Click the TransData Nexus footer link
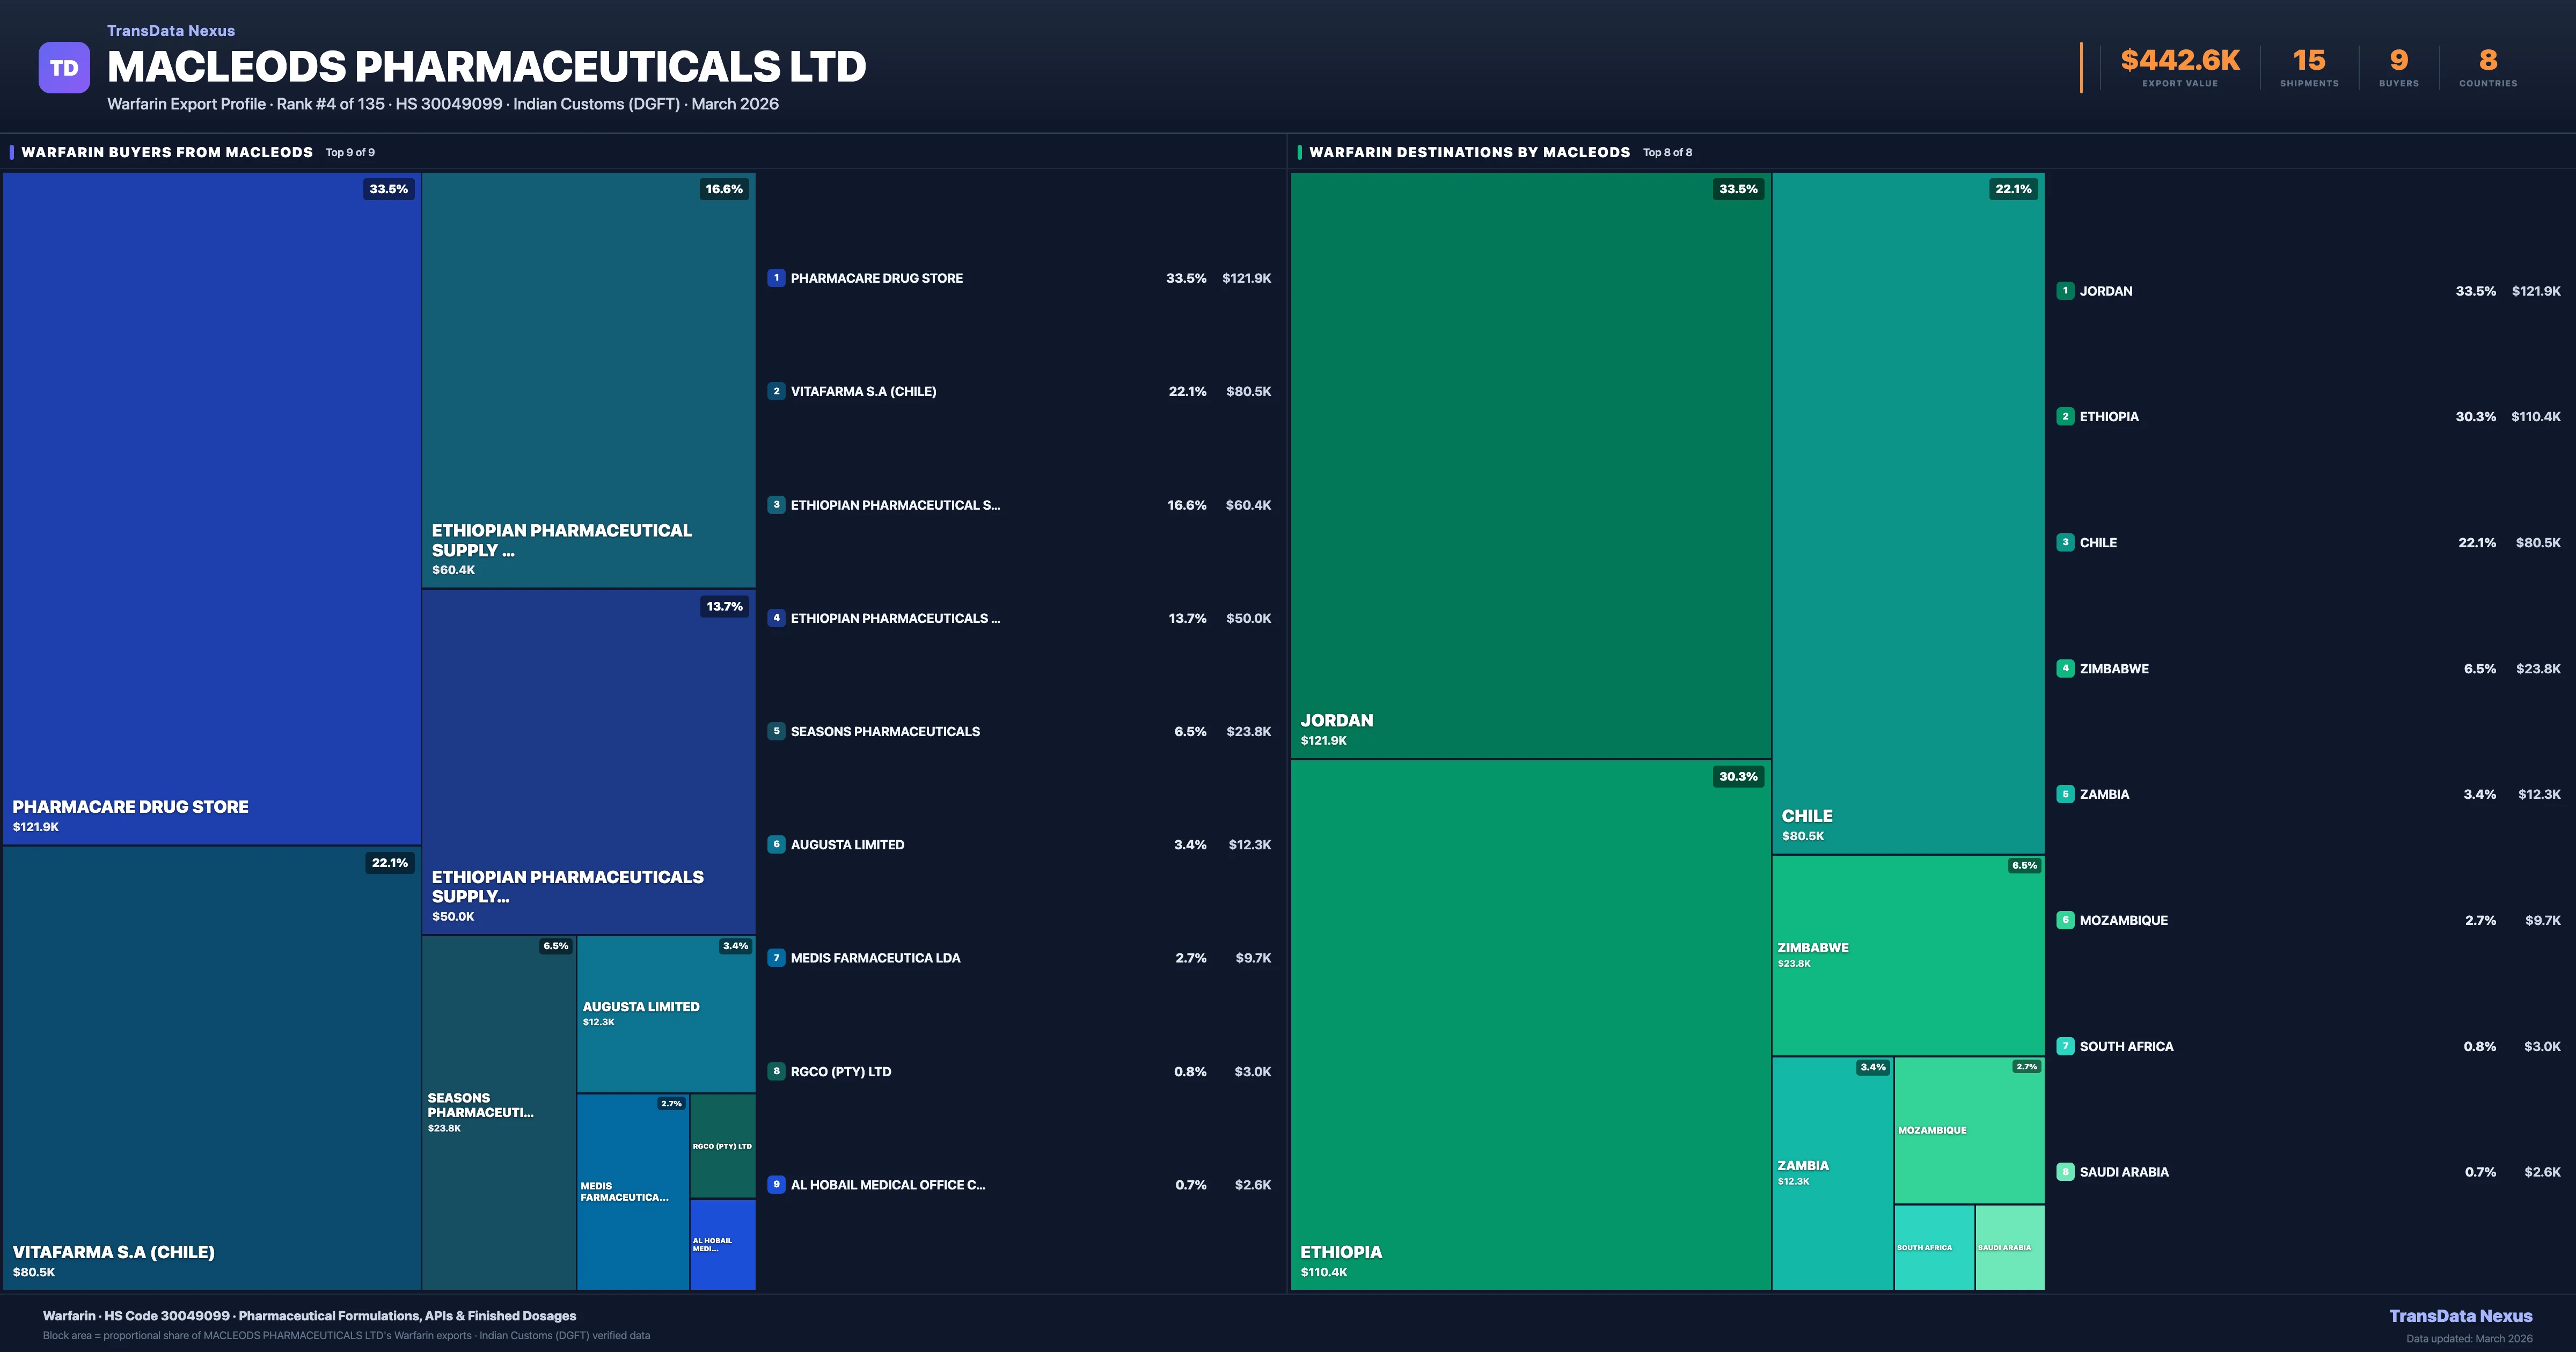Image resolution: width=2576 pixels, height=1352 pixels. (x=2460, y=1316)
